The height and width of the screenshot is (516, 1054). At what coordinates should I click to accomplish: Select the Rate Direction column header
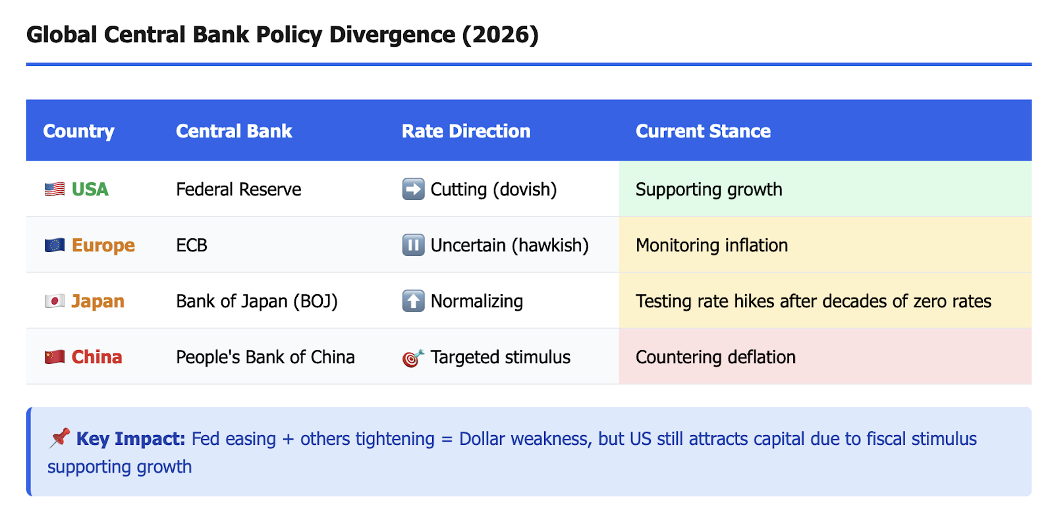pos(466,131)
